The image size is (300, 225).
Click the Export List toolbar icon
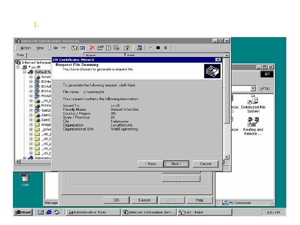click(116, 48)
